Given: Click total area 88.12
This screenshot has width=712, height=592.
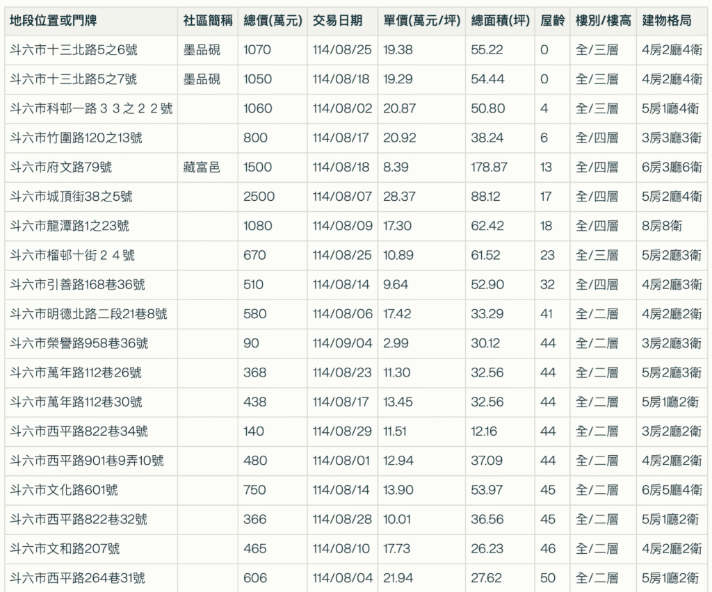Looking at the screenshot, I should [485, 197].
